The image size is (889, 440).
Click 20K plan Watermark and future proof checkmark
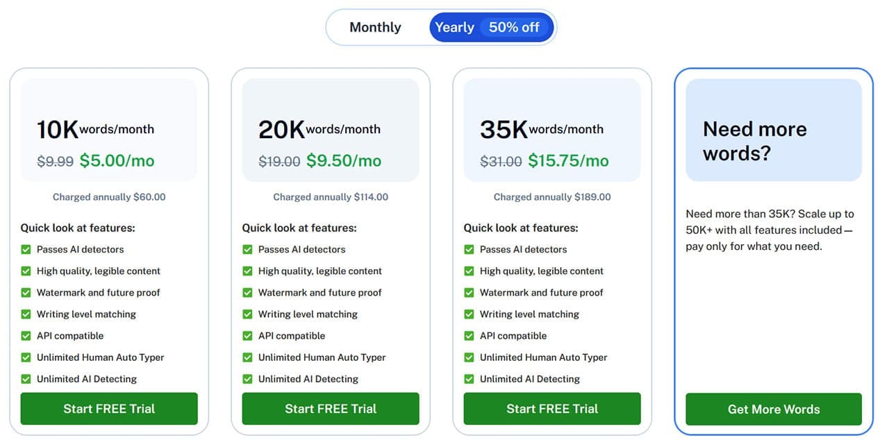[x=247, y=293]
